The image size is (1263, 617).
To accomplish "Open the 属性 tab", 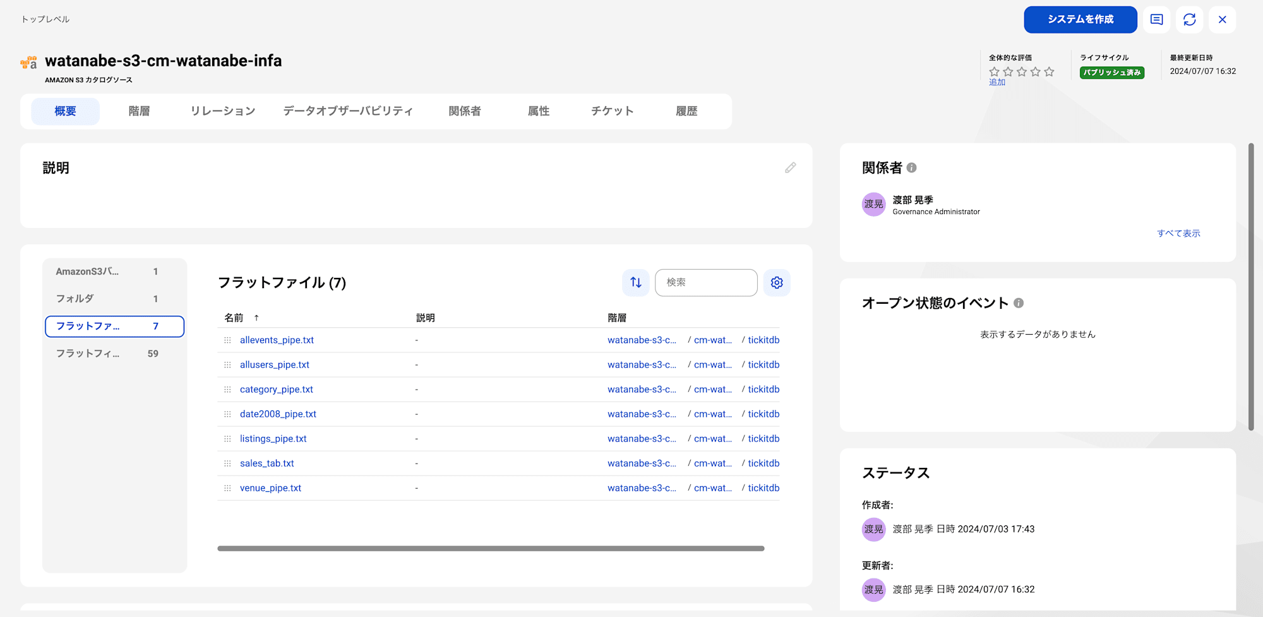I will click(x=539, y=111).
